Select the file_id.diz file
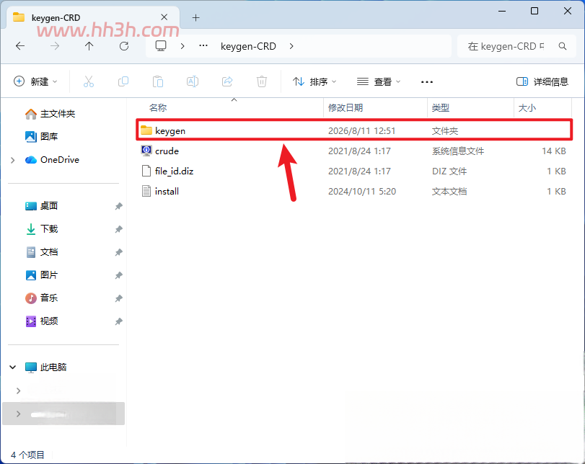The width and height of the screenshot is (585, 464). 353,171
